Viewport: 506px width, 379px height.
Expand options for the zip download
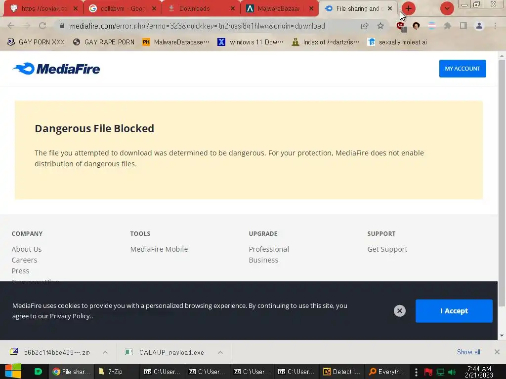[x=105, y=352]
